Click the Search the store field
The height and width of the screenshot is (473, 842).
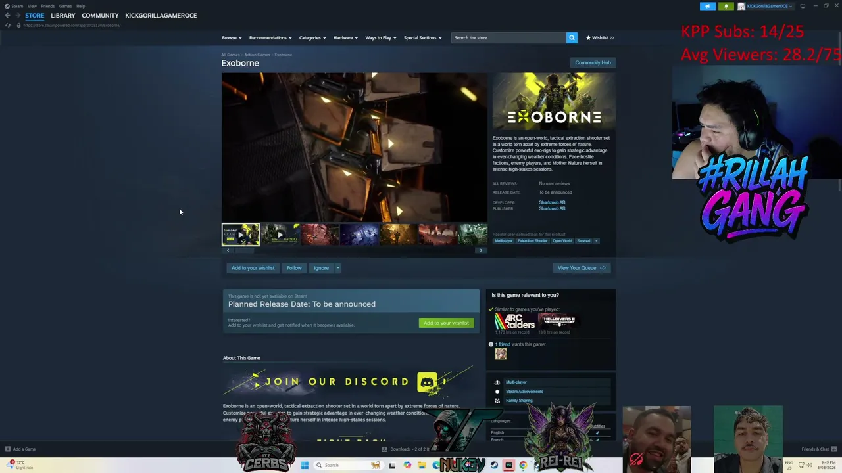coord(508,37)
